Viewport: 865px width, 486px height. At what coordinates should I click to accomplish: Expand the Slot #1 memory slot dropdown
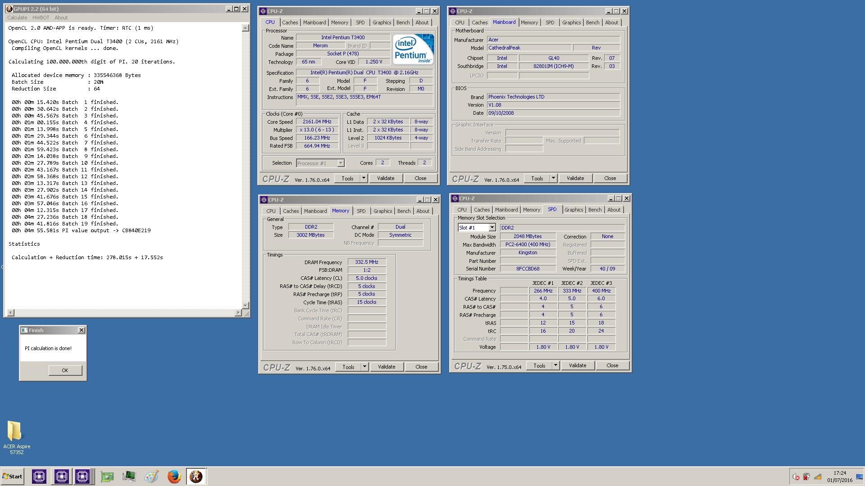pyautogui.click(x=492, y=228)
